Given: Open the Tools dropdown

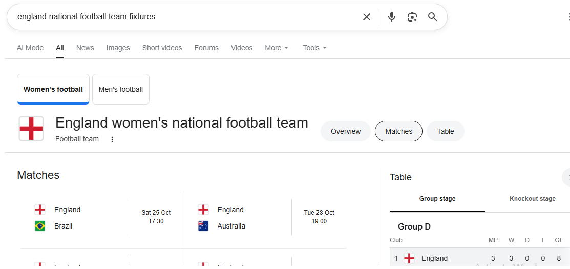Looking at the screenshot, I should pos(314,48).
